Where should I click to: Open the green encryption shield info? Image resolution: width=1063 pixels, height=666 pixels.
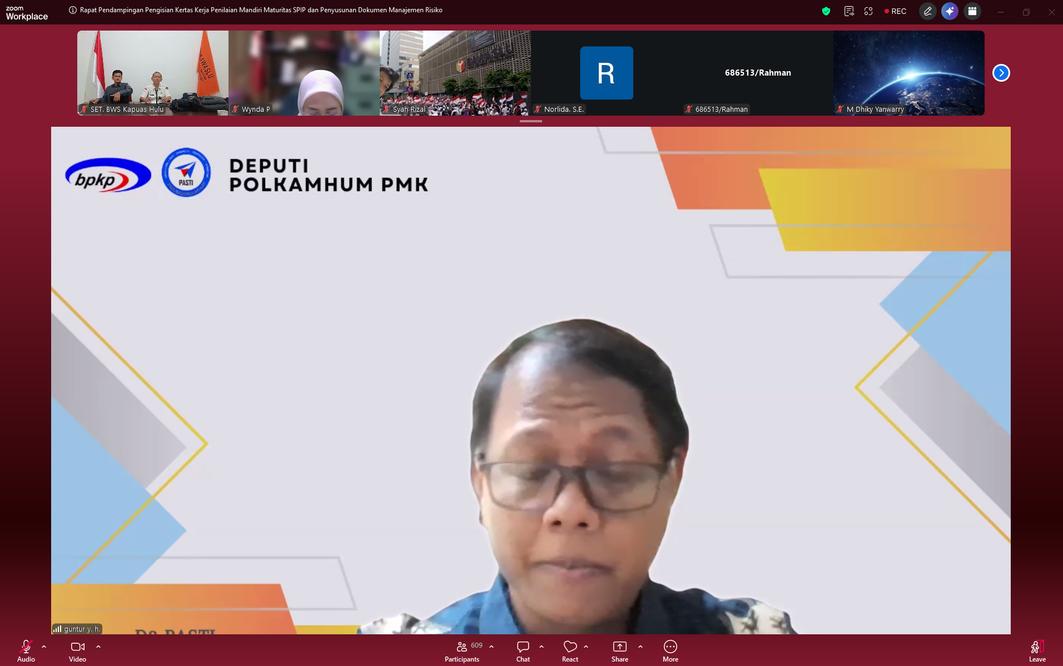(826, 11)
